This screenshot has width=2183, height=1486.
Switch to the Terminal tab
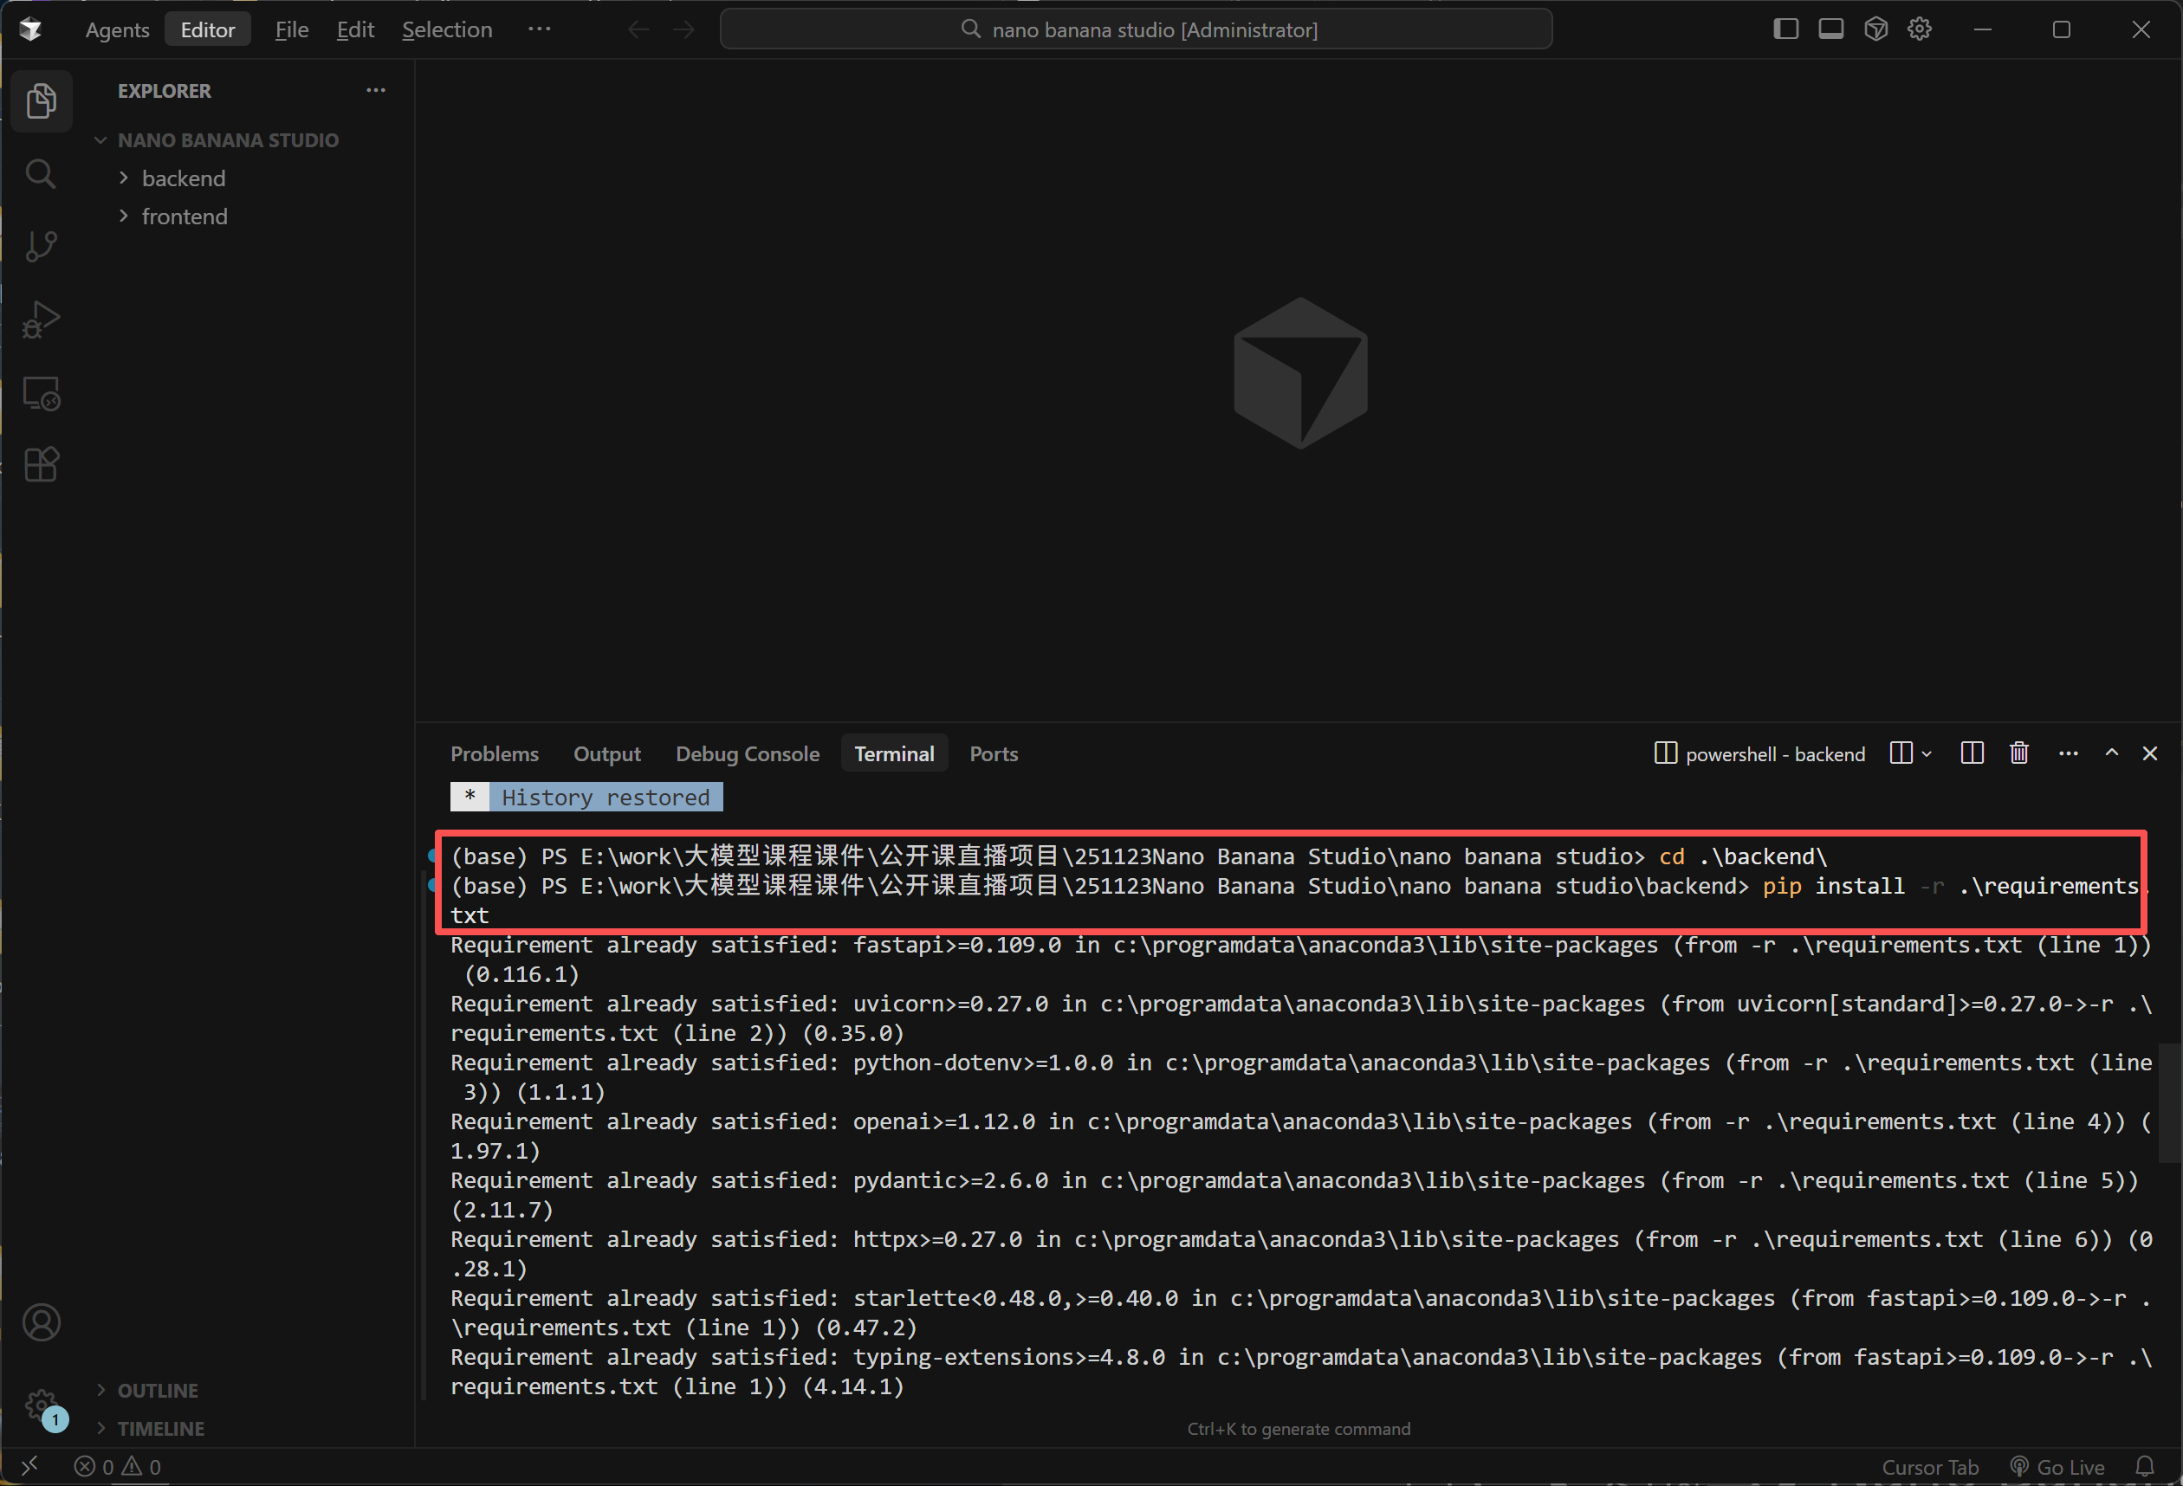(894, 753)
